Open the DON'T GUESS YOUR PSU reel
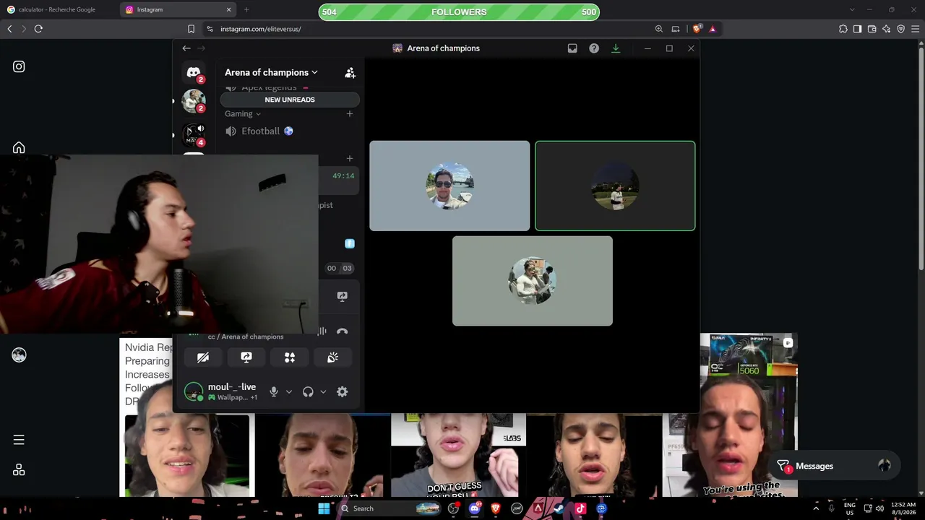The height and width of the screenshot is (520, 925). point(458,455)
